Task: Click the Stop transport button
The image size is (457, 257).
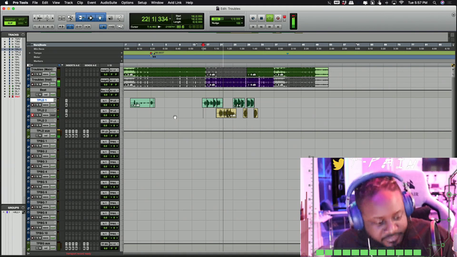Action: click(x=261, y=18)
